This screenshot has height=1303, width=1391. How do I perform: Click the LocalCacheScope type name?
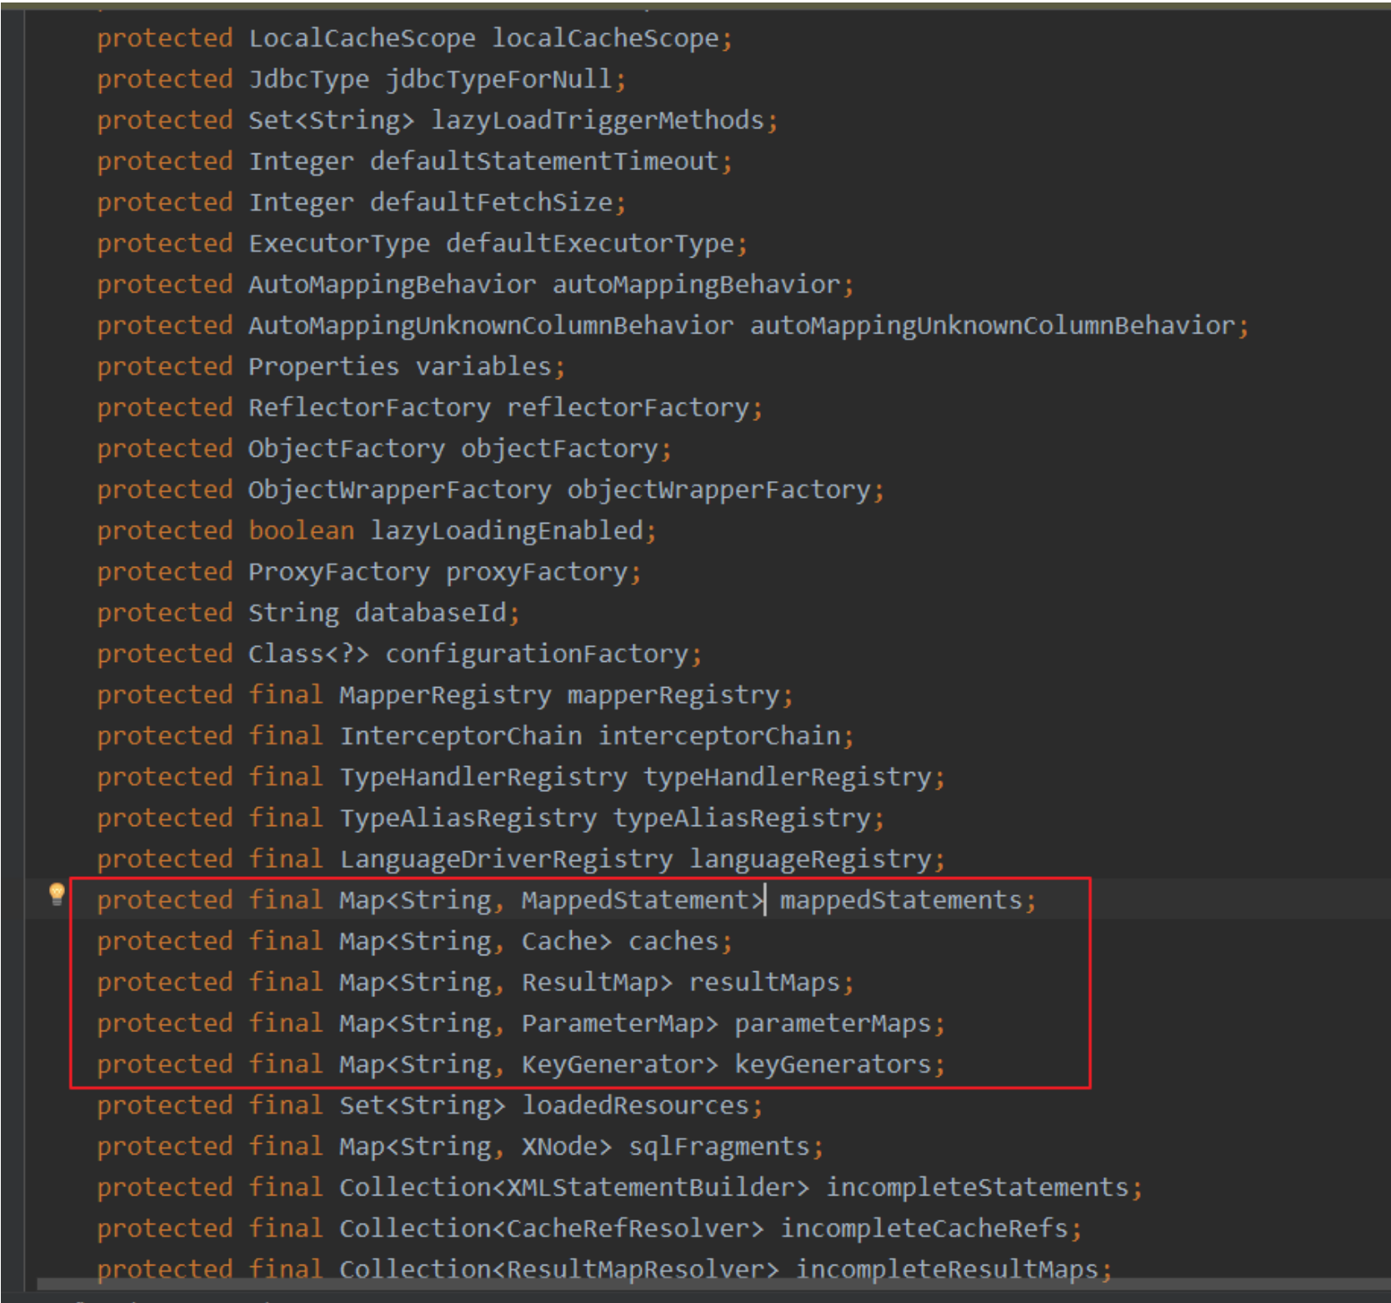(362, 38)
